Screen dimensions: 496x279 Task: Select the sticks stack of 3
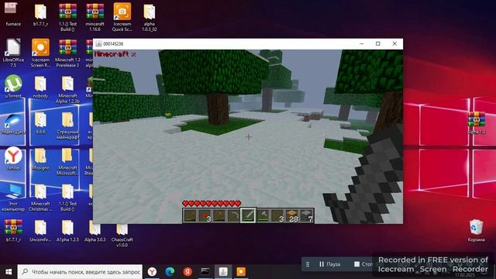pos(277,215)
